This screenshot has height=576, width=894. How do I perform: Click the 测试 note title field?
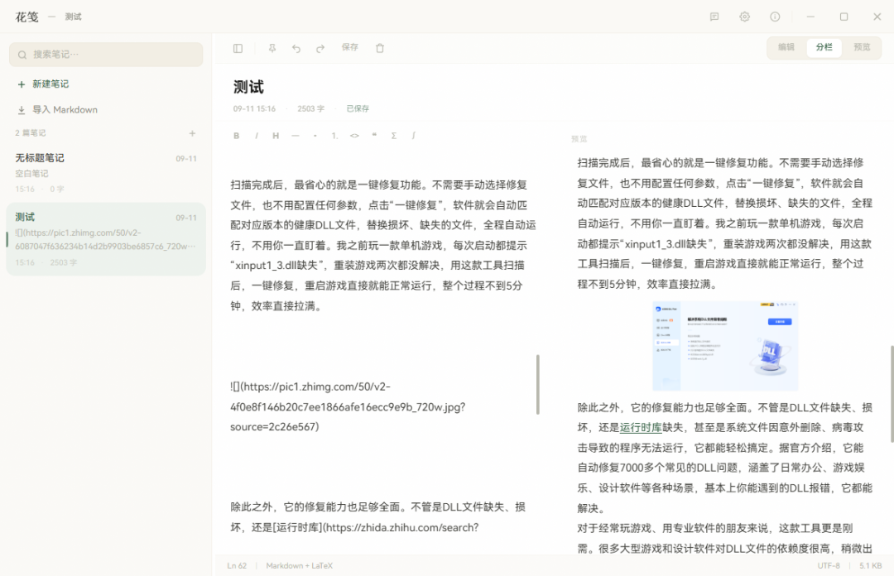[248, 87]
